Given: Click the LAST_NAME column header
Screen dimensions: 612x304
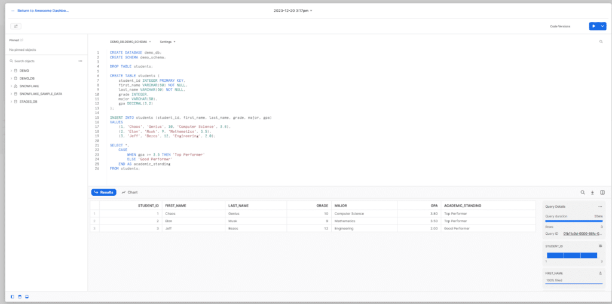Looking at the screenshot, I should [x=256, y=205].
